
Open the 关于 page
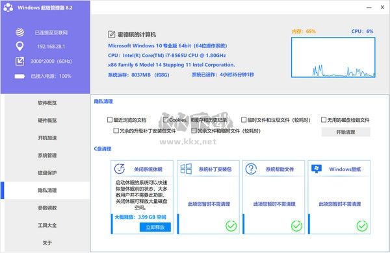point(47,243)
